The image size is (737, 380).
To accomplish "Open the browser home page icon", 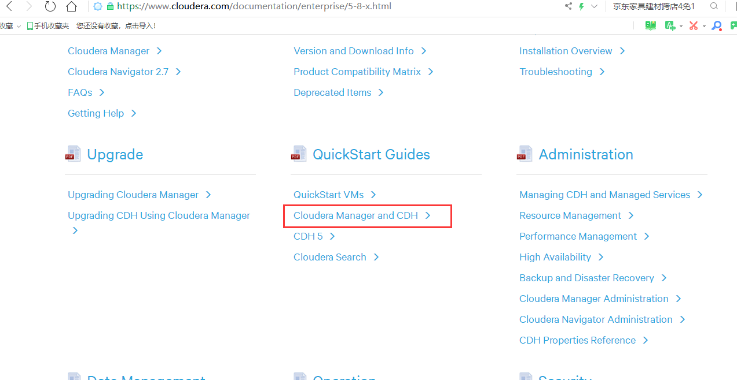I will click(71, 6).
